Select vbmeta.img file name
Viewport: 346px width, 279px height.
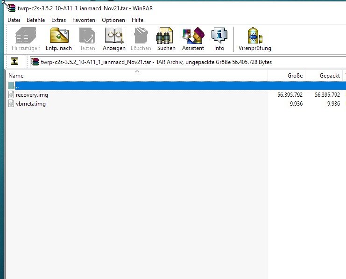[31, 104]
